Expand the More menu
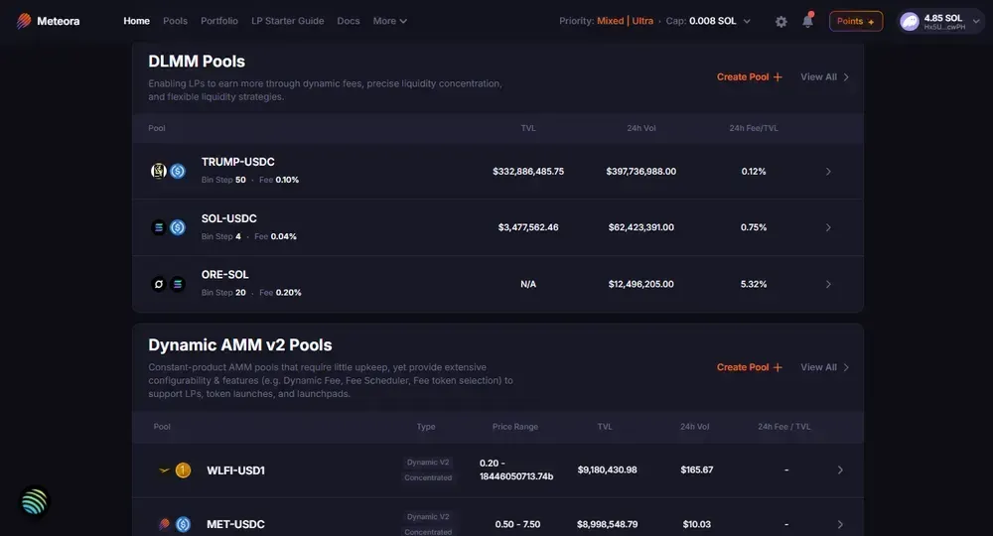 [x=389, y=21]
